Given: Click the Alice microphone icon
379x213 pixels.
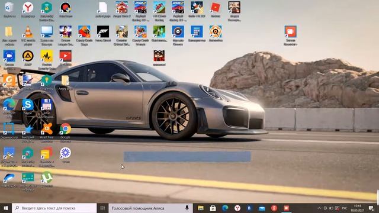Looking at the screenshot, I should coord(187,208).
